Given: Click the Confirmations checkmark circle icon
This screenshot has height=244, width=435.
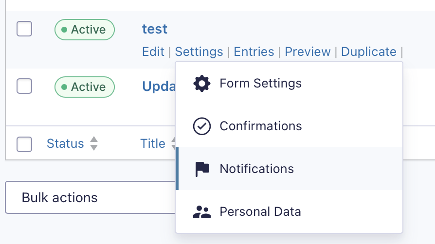Looking at the screenshot, I should pos(202,126).
